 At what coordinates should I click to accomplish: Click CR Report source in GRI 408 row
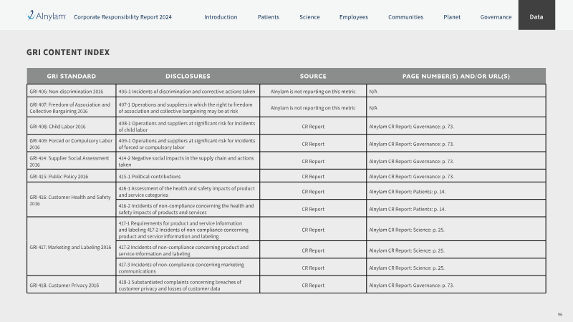pos(313,127)
